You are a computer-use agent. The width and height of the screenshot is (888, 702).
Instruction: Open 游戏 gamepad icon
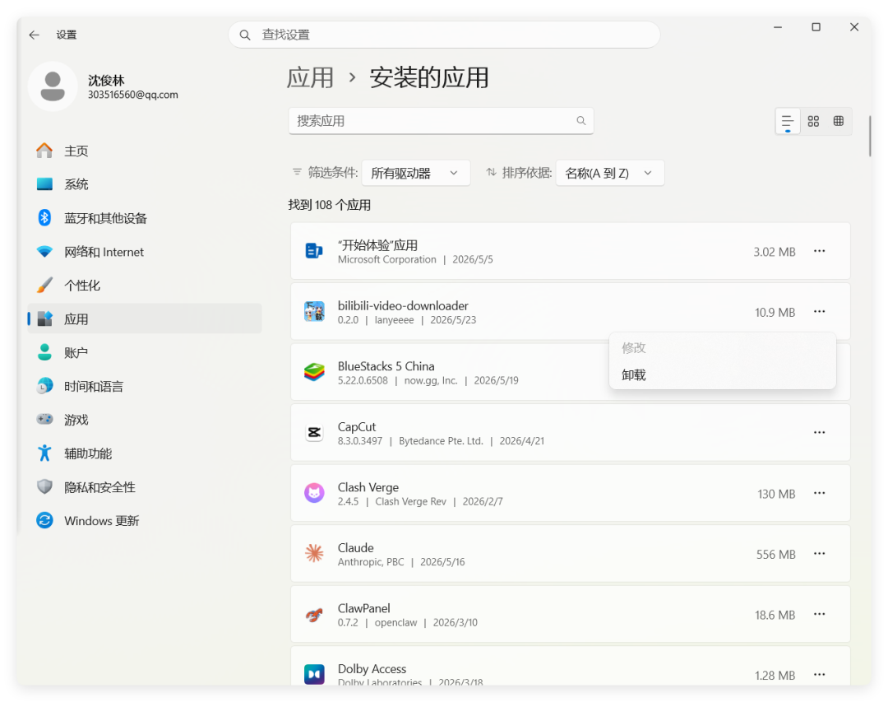(x=44, y=420)
